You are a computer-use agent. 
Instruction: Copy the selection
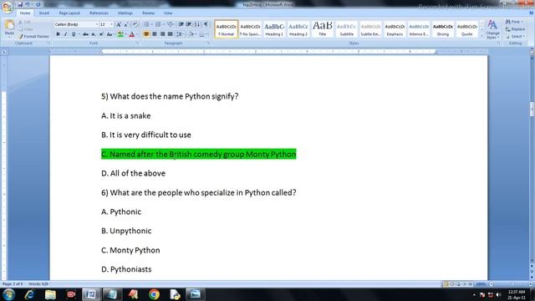[25, 29]
